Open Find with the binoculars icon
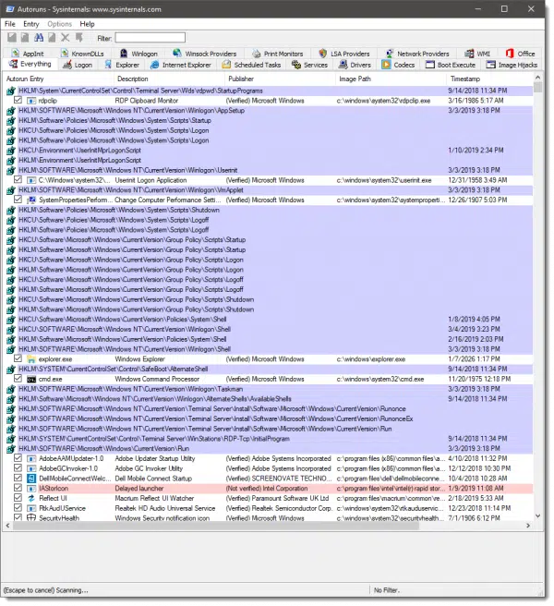Viewport: 554px width, 606px height. coord(39,38)
